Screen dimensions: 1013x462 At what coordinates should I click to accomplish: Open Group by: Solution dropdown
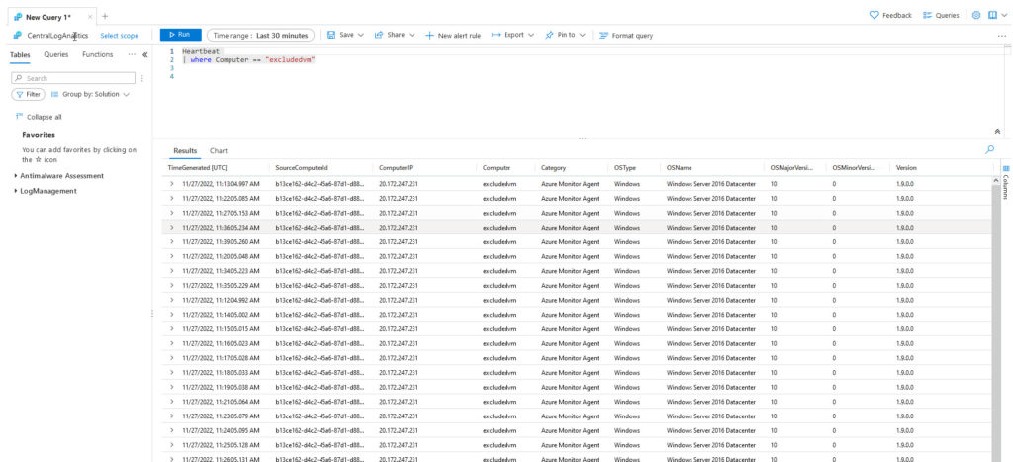pos(90,94)
